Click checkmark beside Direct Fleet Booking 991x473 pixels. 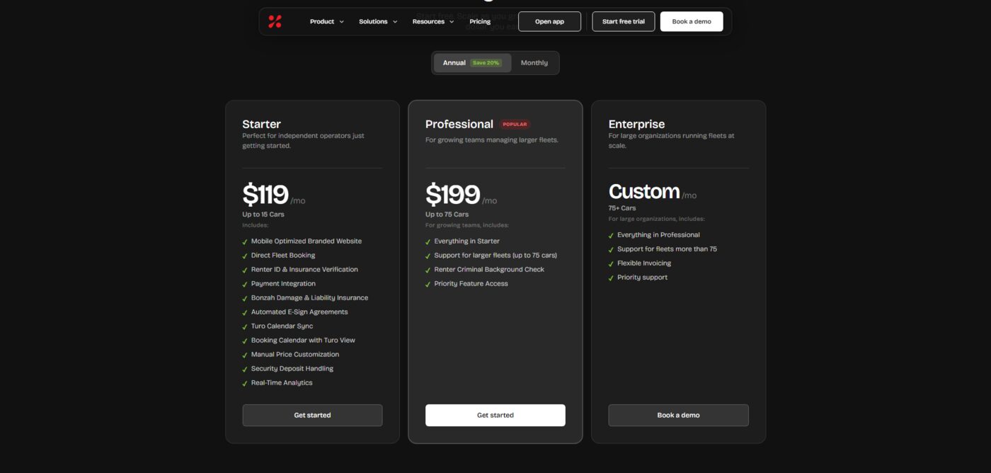245,256
